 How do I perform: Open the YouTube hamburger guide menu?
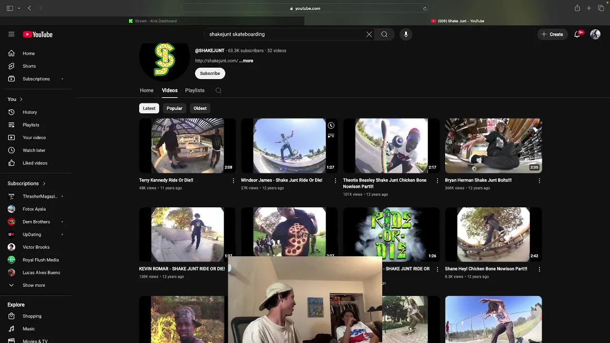(11, 34)
